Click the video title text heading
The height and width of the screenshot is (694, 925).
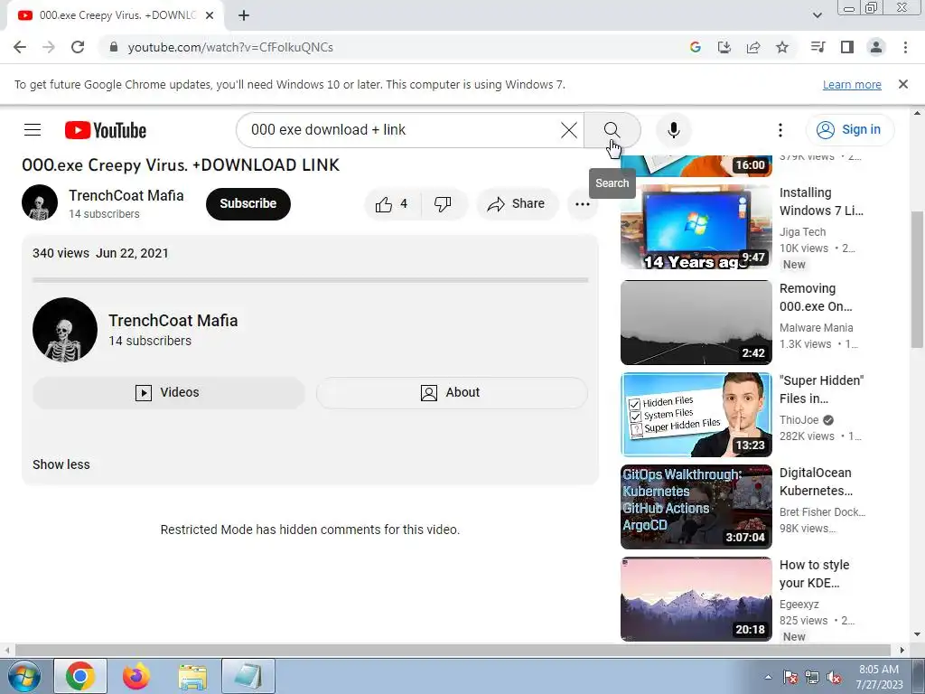point(181,164)
